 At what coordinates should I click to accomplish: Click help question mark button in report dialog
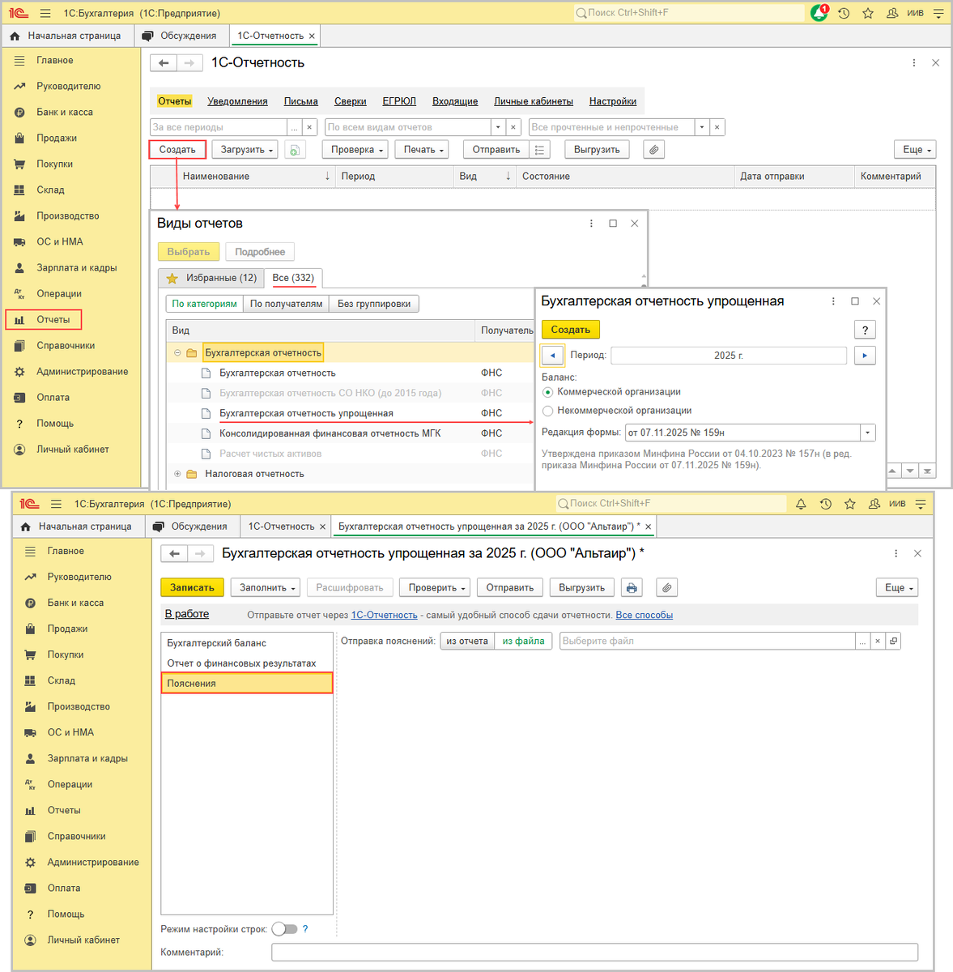pyautogui.click(x=865, y=330)
